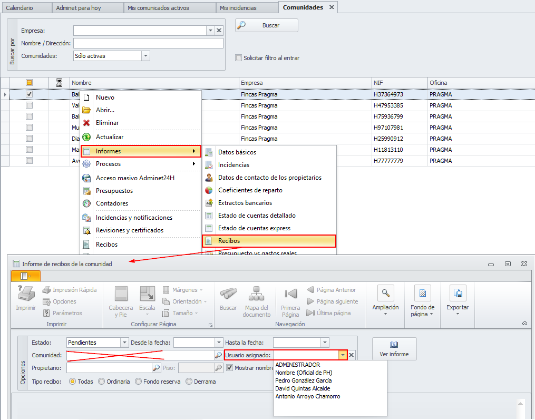535x420 pixels.
Task: Click the Ver informe button
Action: [x=394, y=349]
